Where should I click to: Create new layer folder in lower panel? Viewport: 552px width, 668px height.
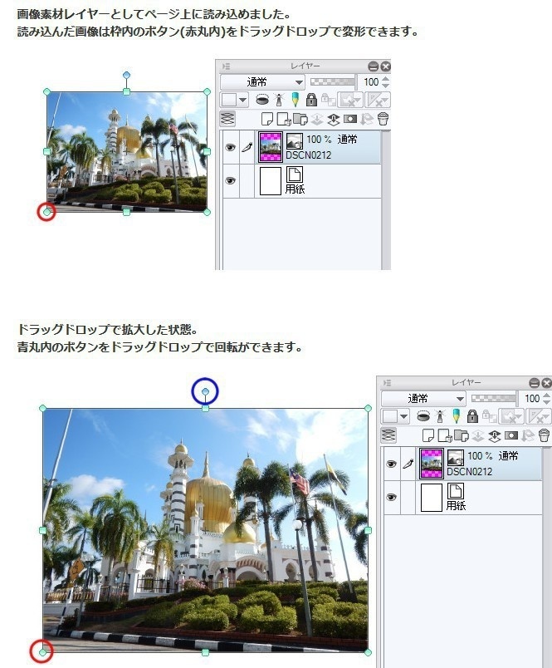(461, 436)
